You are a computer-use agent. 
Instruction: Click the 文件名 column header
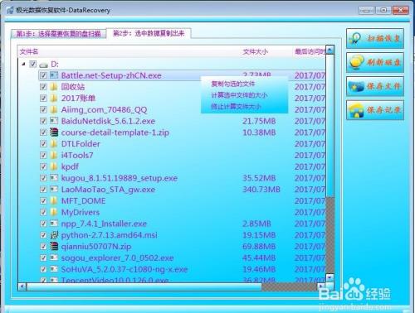(x=29, y=51)
